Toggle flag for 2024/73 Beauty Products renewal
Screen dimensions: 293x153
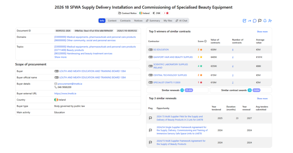pyautogui.click(x=151, y=142)
